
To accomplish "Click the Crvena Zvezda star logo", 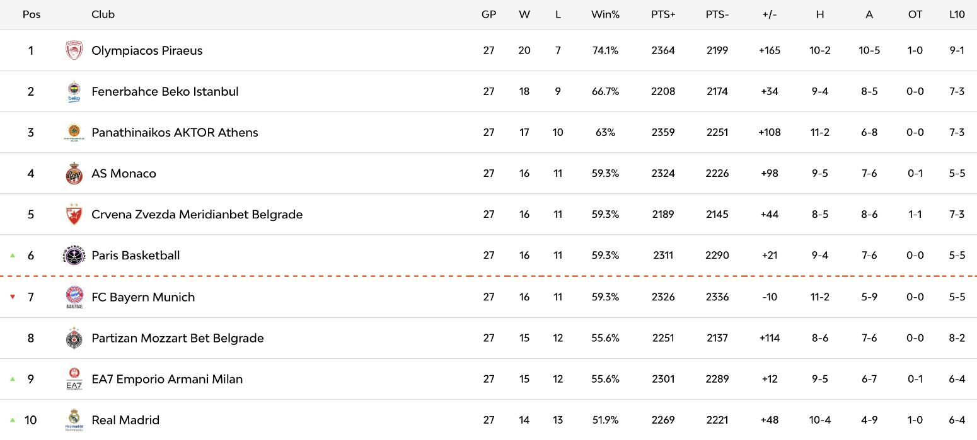I will click(x=74, y=214).
